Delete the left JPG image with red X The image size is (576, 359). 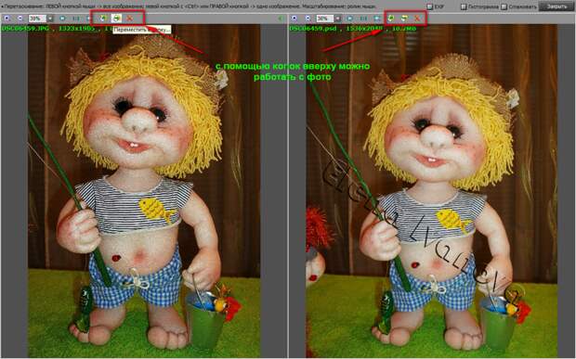pos(129,18)
